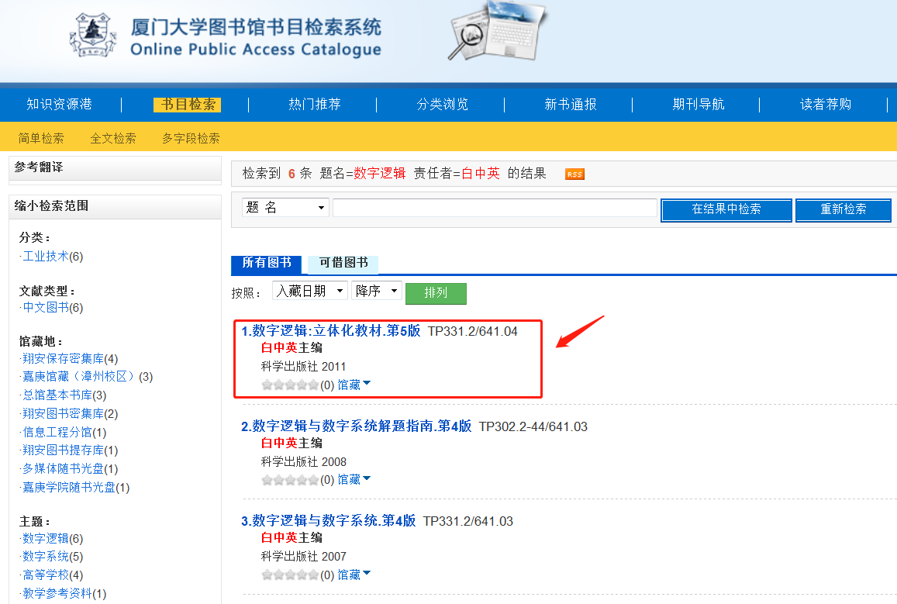Click the star rating of second book
Screen dimensions: 897x604
(x=290, y=480)
